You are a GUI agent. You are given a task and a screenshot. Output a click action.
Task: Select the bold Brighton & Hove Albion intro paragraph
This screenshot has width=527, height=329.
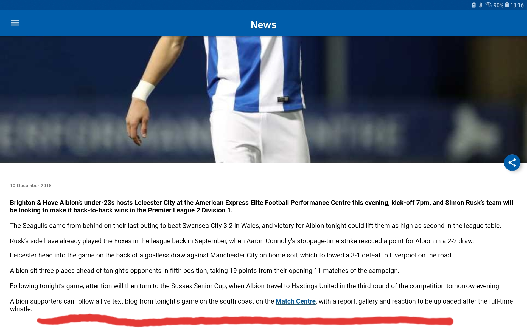coord(261,206)
